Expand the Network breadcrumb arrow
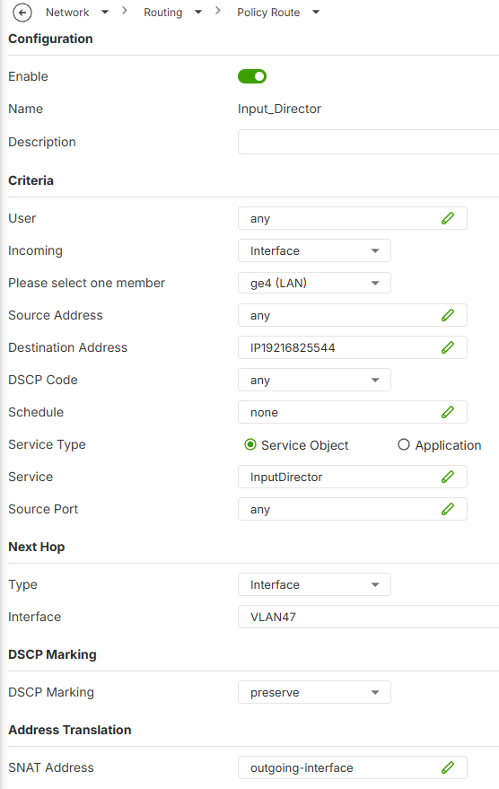 click(105, 12)
